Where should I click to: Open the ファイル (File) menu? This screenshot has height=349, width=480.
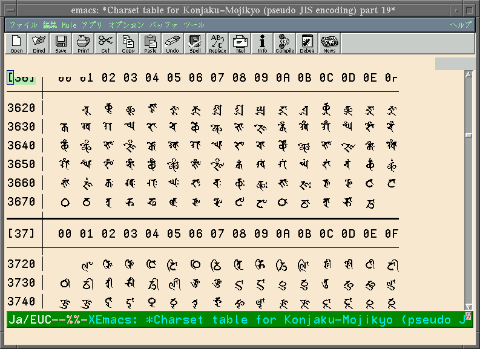point(23,25)
